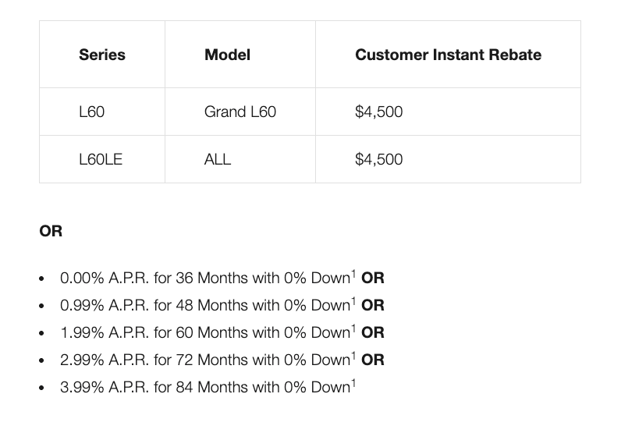Image resolution: width=621 pixels, height=440 pixels.
Task: Click the $4,500 rebate in L60LE row
Action: (x=378, y=159)
